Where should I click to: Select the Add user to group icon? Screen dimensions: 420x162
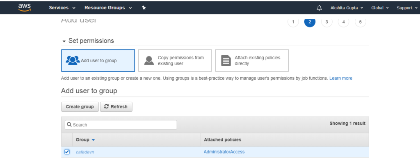click(73, 61)
